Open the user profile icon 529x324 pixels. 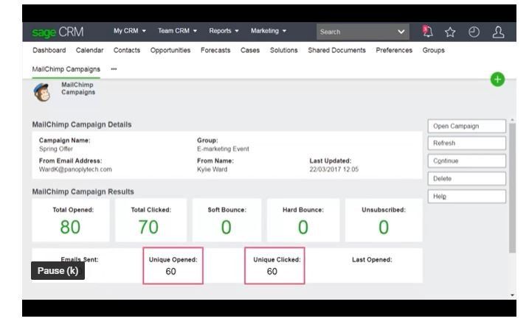click(x=498, y=32)
